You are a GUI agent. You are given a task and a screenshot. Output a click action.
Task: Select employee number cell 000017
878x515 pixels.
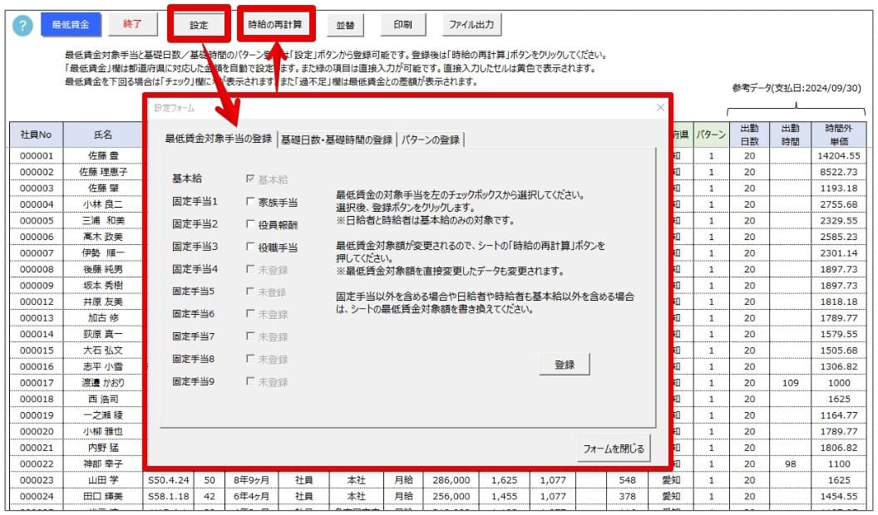pos(37,382)
